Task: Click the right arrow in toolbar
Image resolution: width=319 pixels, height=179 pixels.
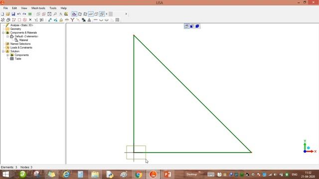Action: pyautogui.click(x=126, y=14)
